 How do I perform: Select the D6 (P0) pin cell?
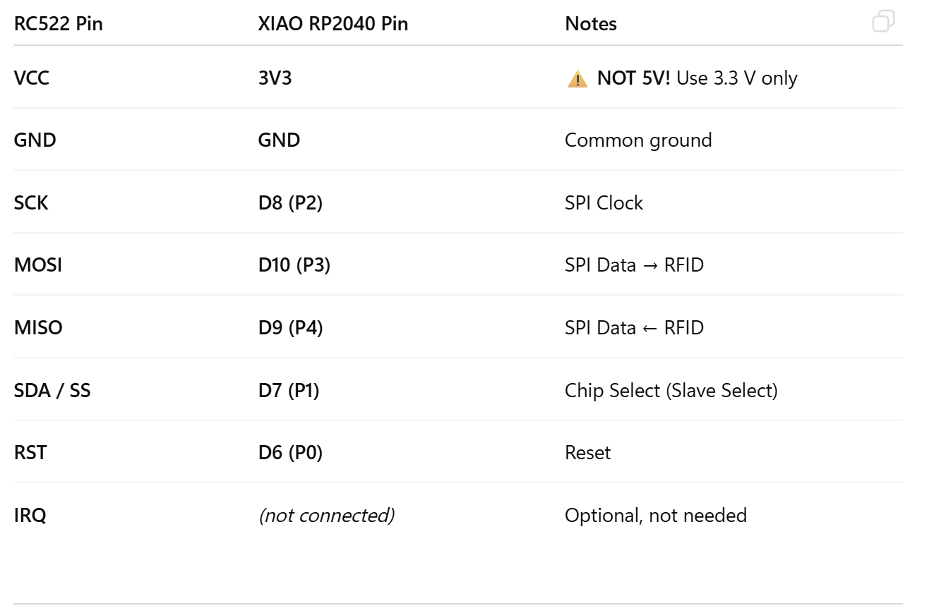[x=290, y=452]
